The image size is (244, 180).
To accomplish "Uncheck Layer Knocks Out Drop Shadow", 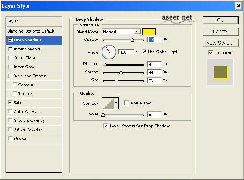I will pos(106,126).
